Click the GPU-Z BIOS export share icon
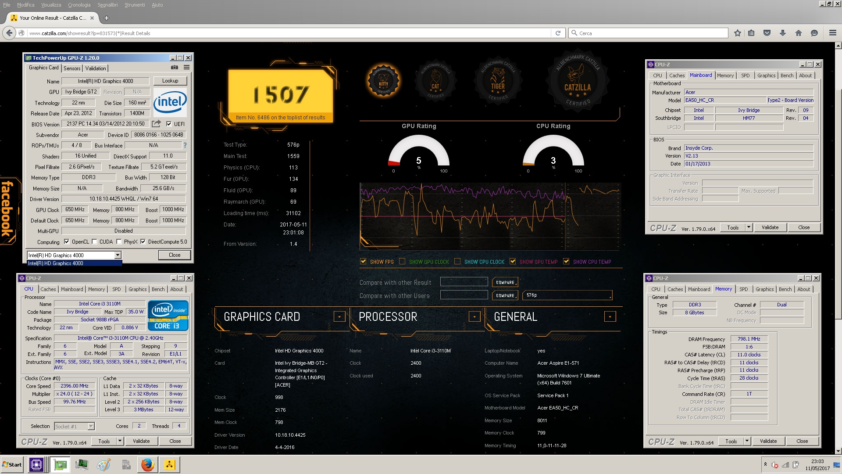The image size is (842, 474). click(x=157, y=124)
